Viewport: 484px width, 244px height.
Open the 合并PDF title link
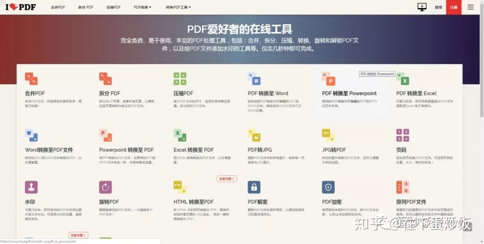click(35, 93)
